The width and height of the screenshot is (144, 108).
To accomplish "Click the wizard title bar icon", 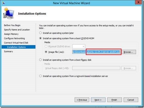I will click(x=3, y=3).
